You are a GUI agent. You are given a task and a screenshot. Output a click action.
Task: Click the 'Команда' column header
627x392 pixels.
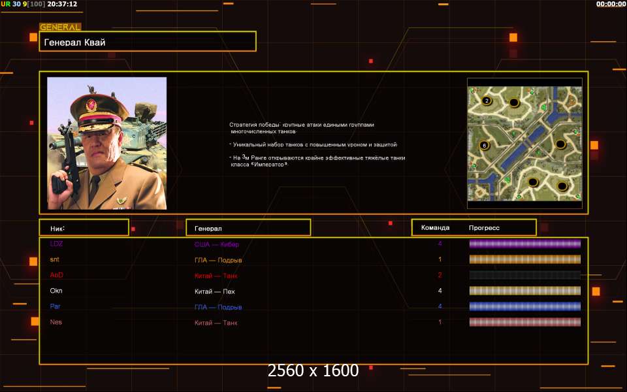tap(435, 228)
